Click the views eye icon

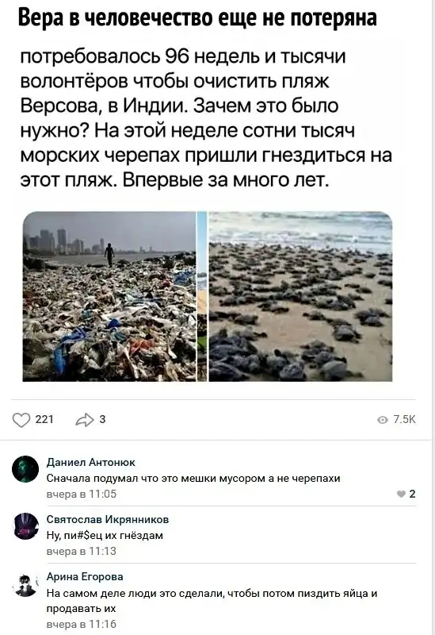click(x=383, y=420)
